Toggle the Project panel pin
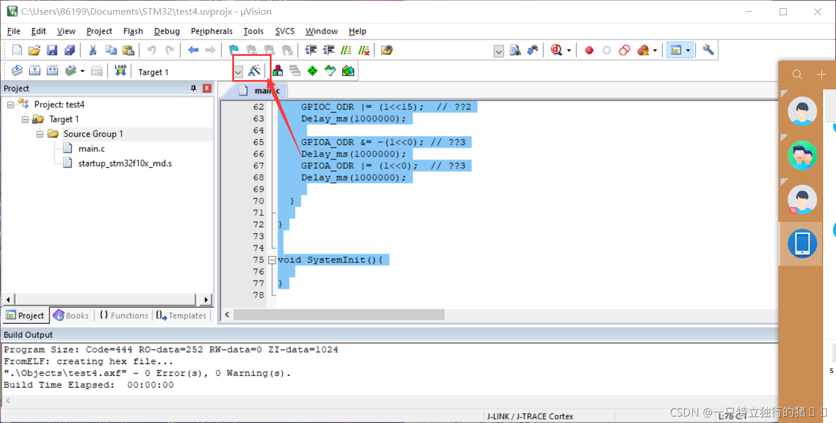Screen dimensions: 836x423 tap(193, 88)
